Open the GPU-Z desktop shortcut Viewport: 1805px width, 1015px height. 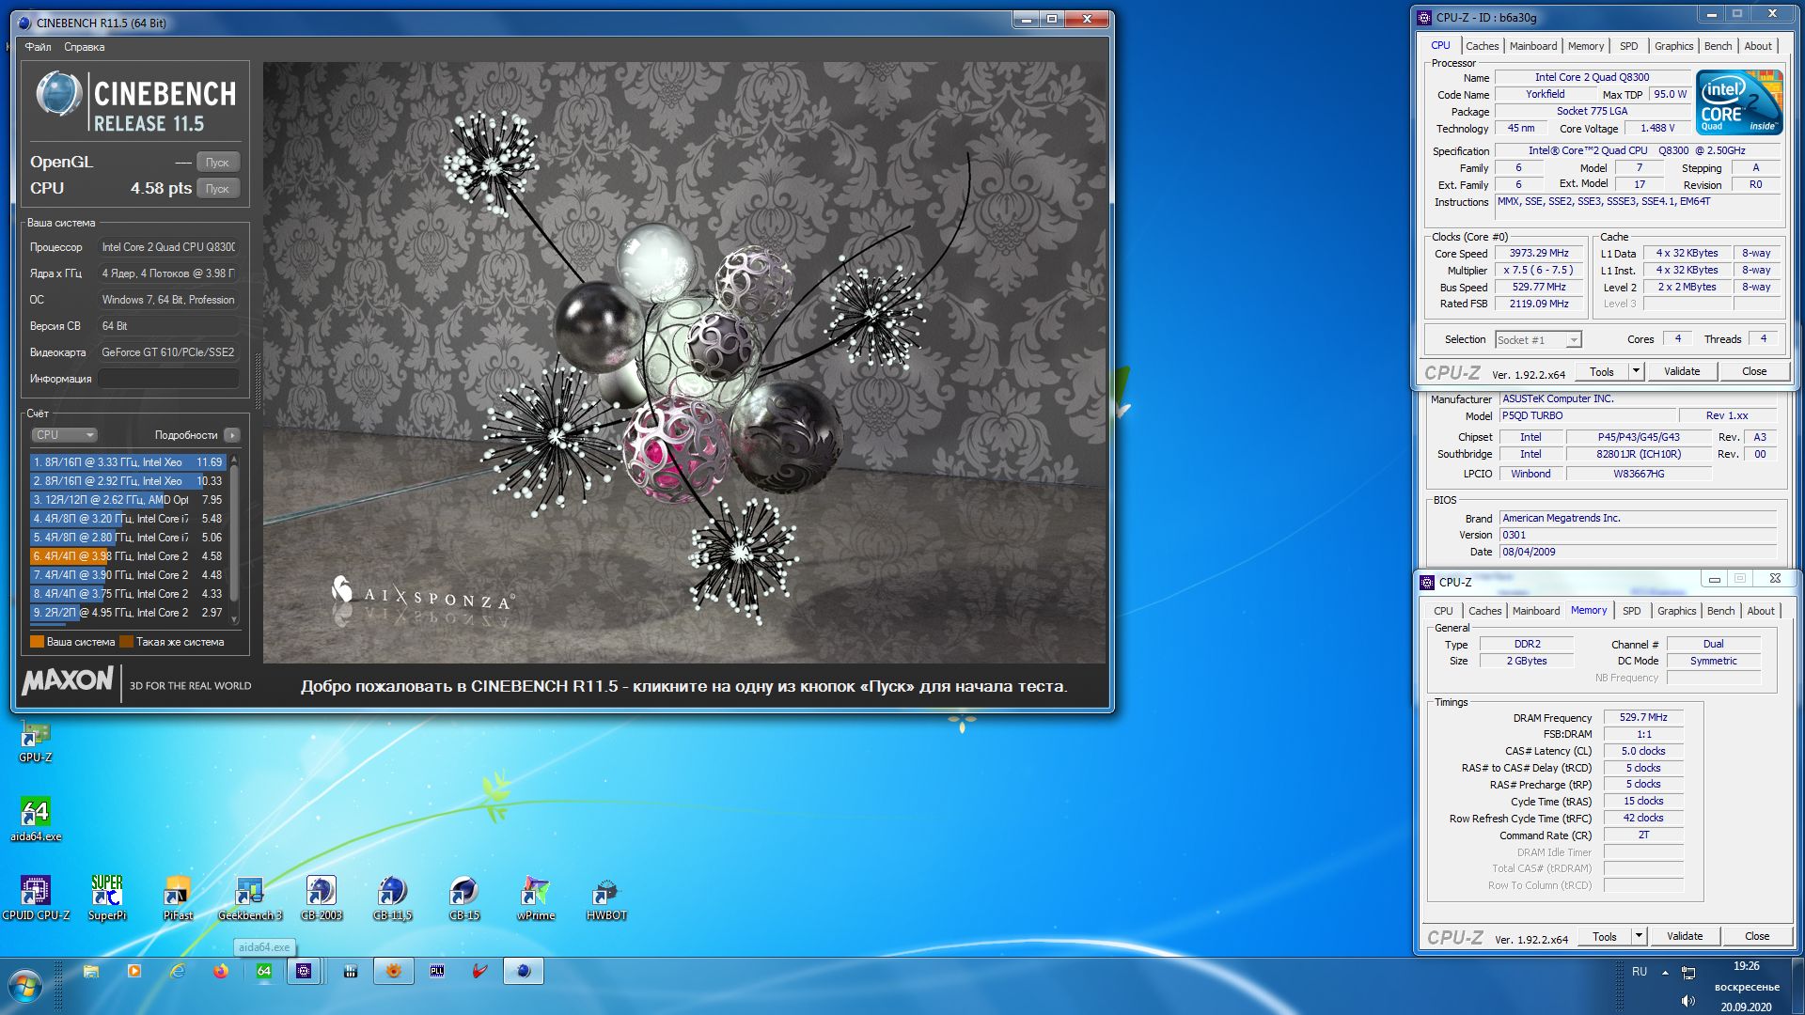[36, 742]
